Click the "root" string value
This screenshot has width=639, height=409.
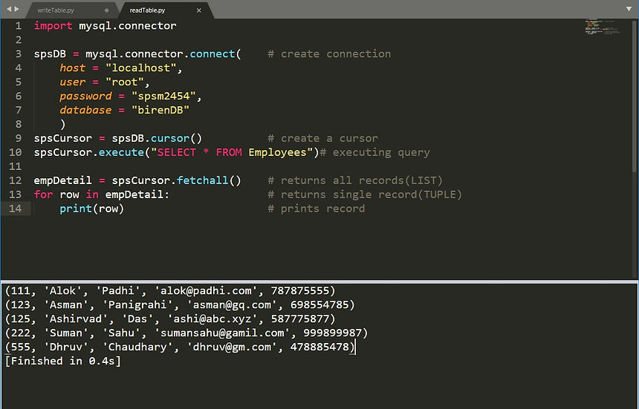tap(124, 82)
